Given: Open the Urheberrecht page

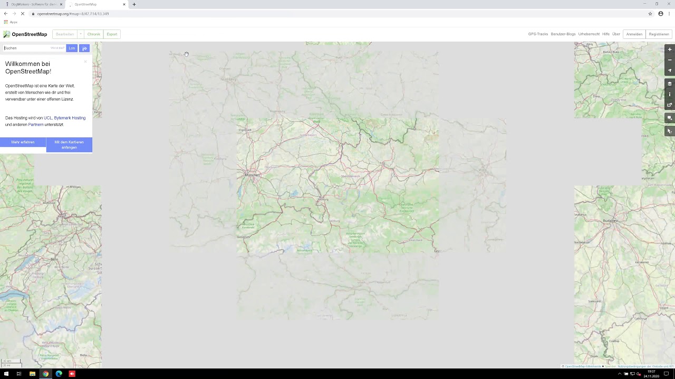Looking at the screenshot, I should coord(589,34).
